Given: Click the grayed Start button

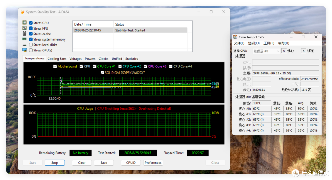Looking at the screenshot, I should (32, 162).
